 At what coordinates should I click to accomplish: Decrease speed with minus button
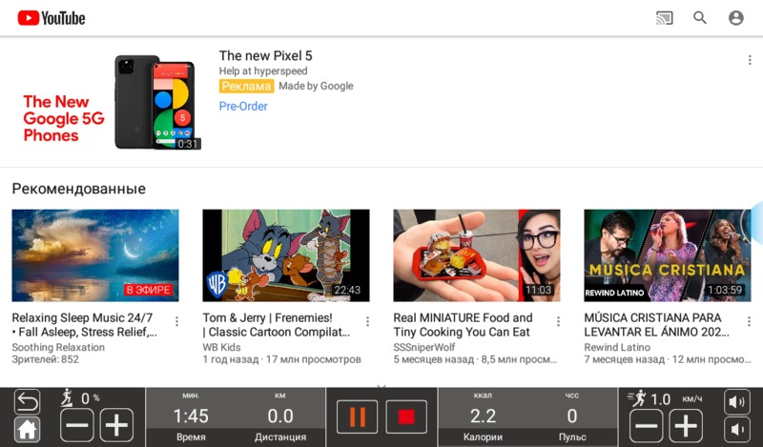647,426
